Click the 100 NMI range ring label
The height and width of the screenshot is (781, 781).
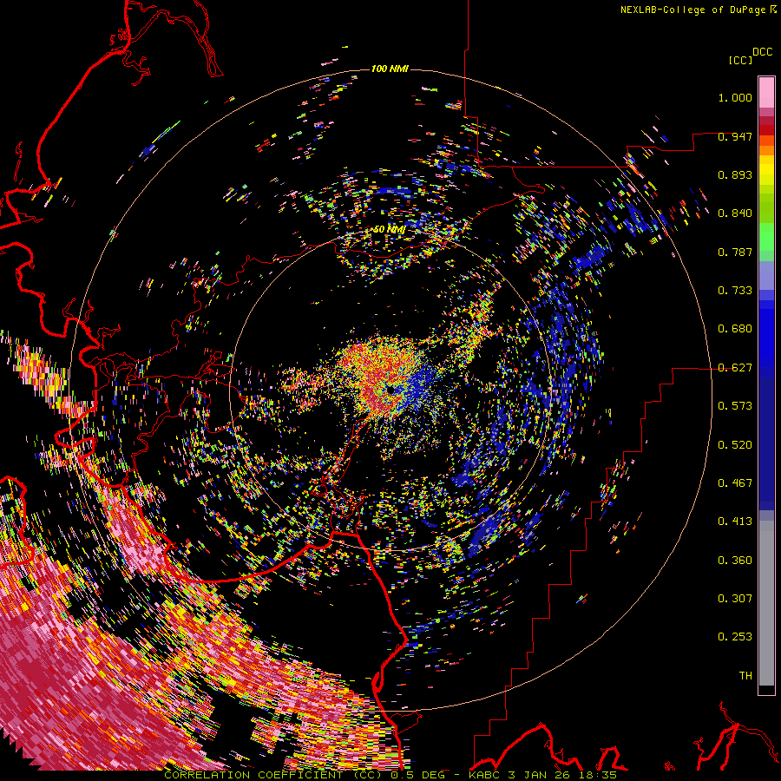pos(390,69)
